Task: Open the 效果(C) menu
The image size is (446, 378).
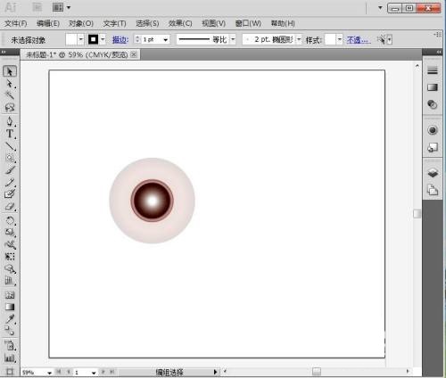Action: tap(180, 23)
